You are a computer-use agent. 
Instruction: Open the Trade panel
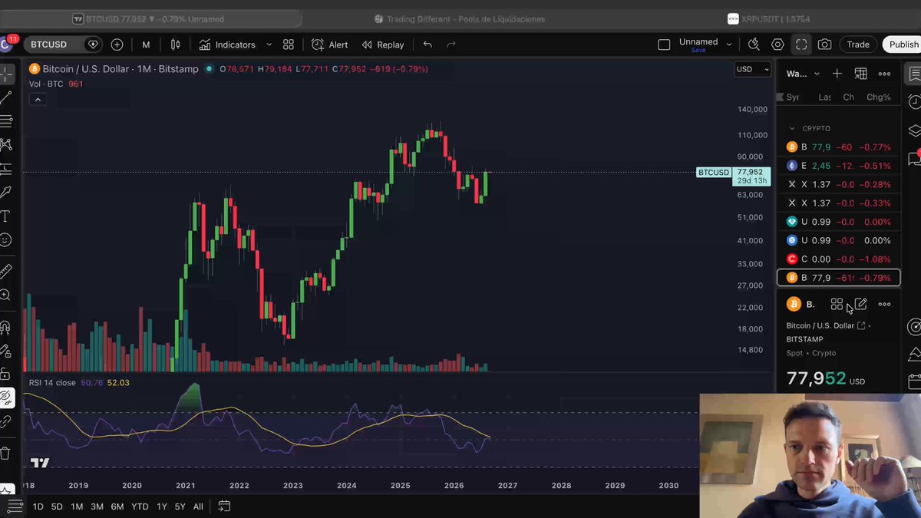(x=858, y=45)
